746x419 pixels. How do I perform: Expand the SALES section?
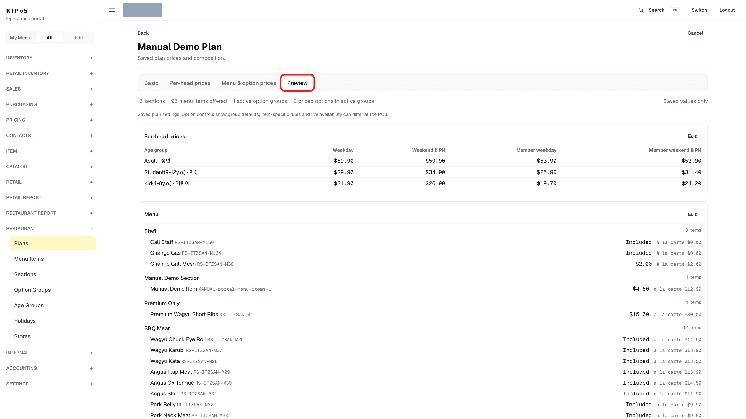[49, 89]
